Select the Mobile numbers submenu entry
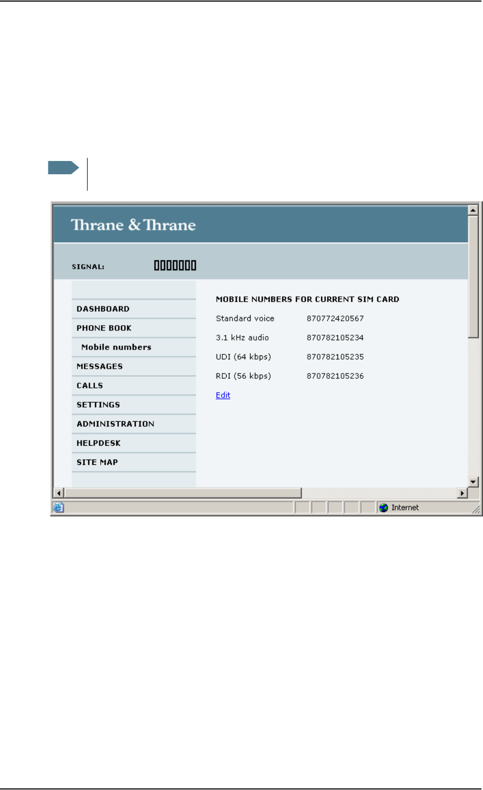 (116, 347)
